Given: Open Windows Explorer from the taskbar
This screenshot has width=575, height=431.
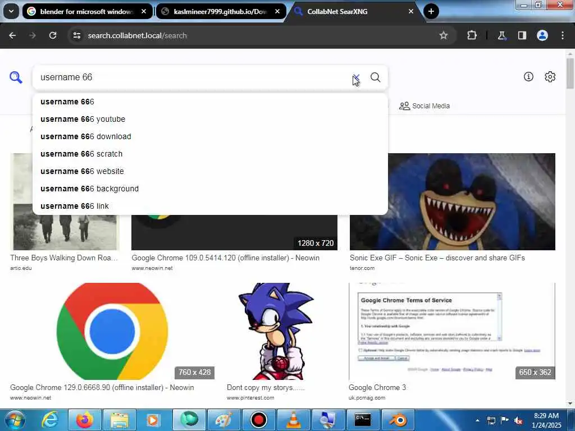Looking at the screenshot, I should point(120,420).
